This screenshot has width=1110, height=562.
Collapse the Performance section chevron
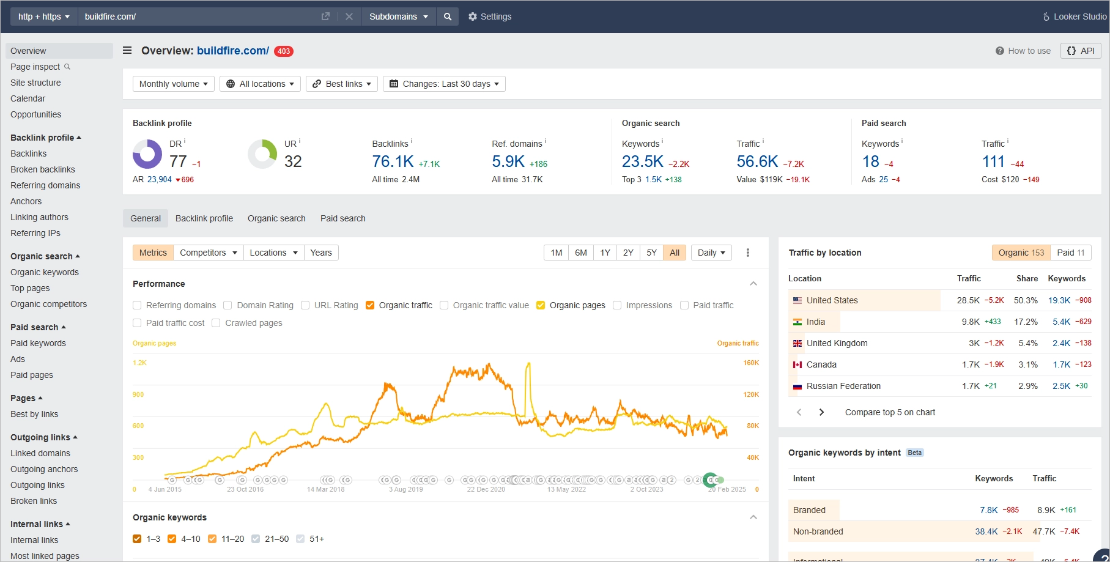pyautogui.click(x=753, y=283)
